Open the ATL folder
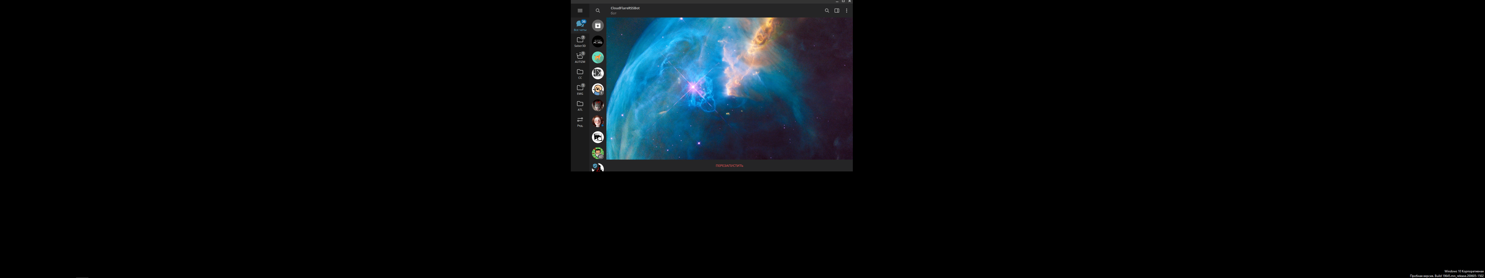Image resolution: width=1485 pixels, height=278 pixels. click(580, 105)
